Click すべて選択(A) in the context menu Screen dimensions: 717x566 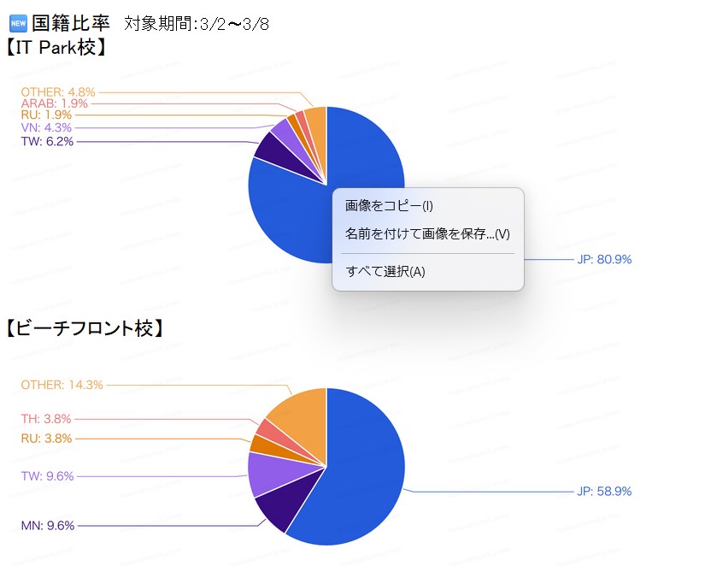tap(385, 272)
